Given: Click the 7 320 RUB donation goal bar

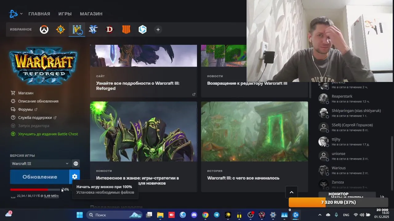Looking at the screenshot, I should click(338, 202).
